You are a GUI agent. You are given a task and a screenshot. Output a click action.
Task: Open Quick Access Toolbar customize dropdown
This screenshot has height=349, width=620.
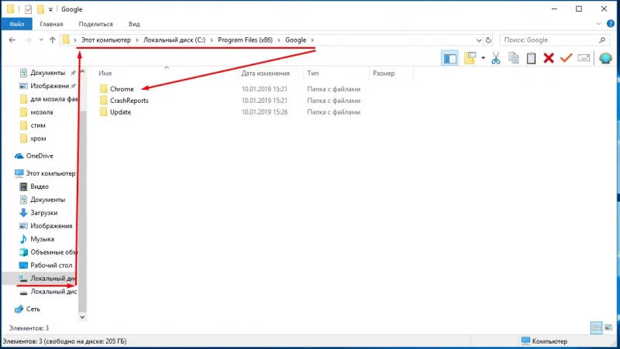point(50,9)
